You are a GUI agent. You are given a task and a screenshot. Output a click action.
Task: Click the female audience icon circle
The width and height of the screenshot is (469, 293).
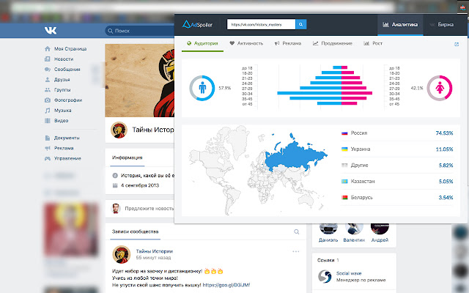pyautogui.click(x=439, y=88)
